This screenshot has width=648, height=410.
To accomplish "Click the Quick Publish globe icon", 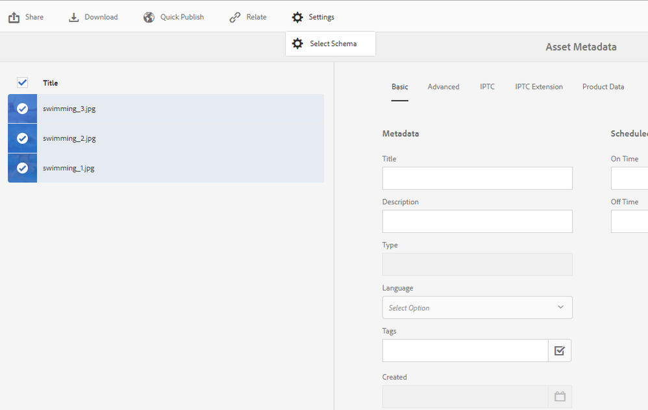I will pyautogui.click(x=149, y=18).
